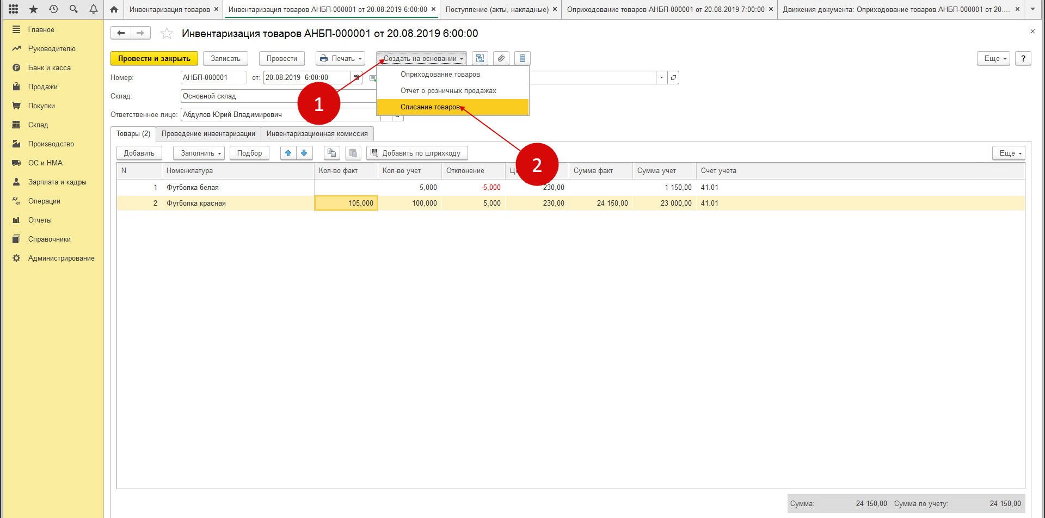Add document to favorites star
Image resolution: width=1045 pixels, height=518 pixels.
click(167, 34)
